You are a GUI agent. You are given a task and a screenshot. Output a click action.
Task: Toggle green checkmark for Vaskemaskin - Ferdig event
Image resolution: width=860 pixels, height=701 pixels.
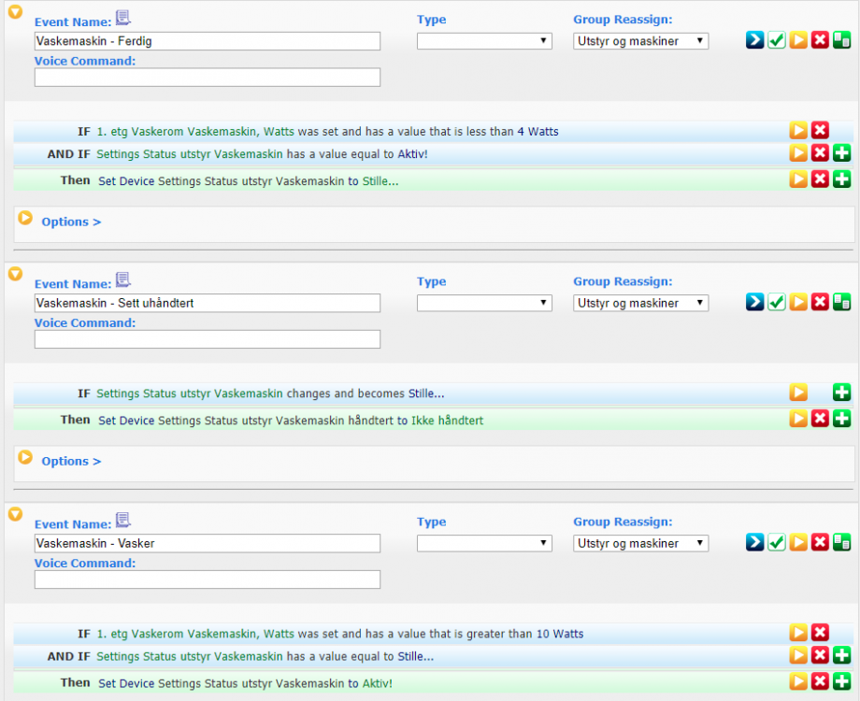[777, 40]
